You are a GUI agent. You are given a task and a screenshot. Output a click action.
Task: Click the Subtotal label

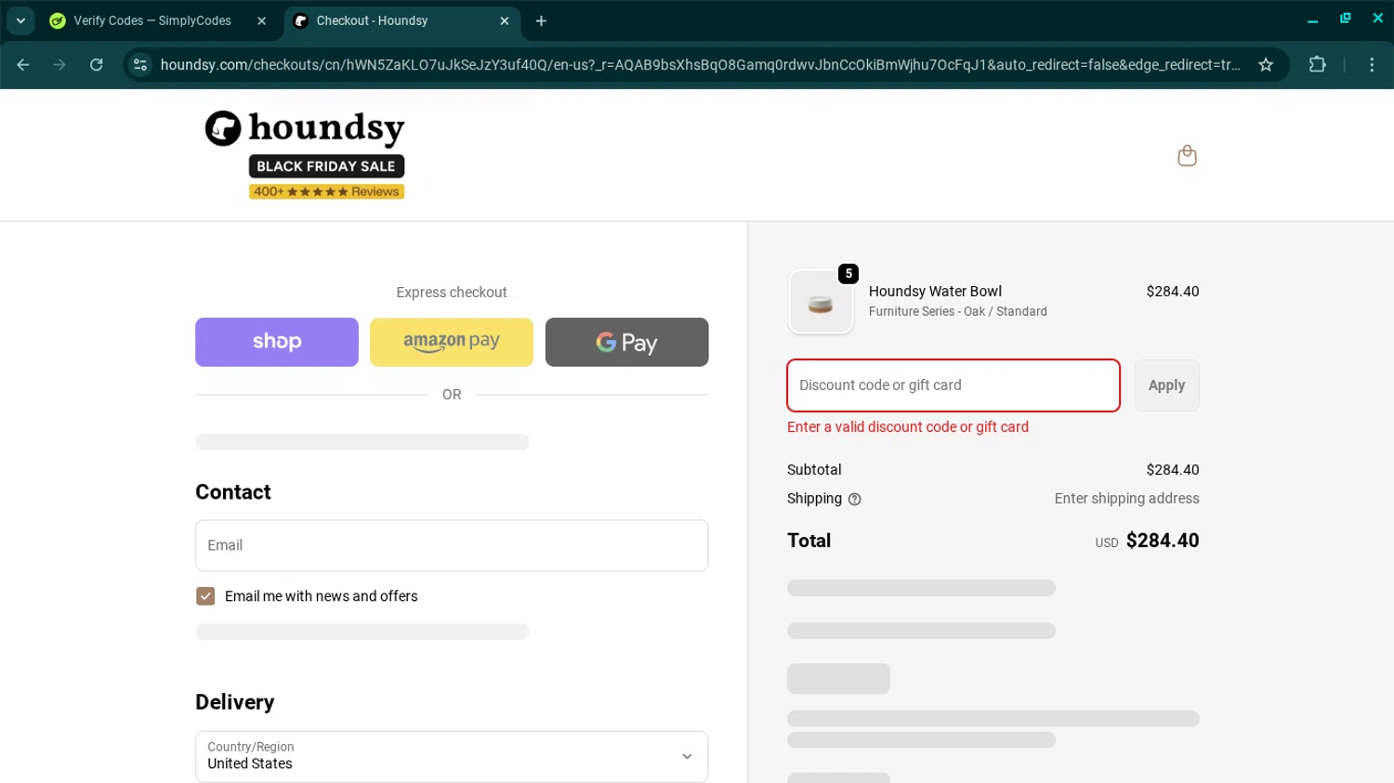pos(814,470)
